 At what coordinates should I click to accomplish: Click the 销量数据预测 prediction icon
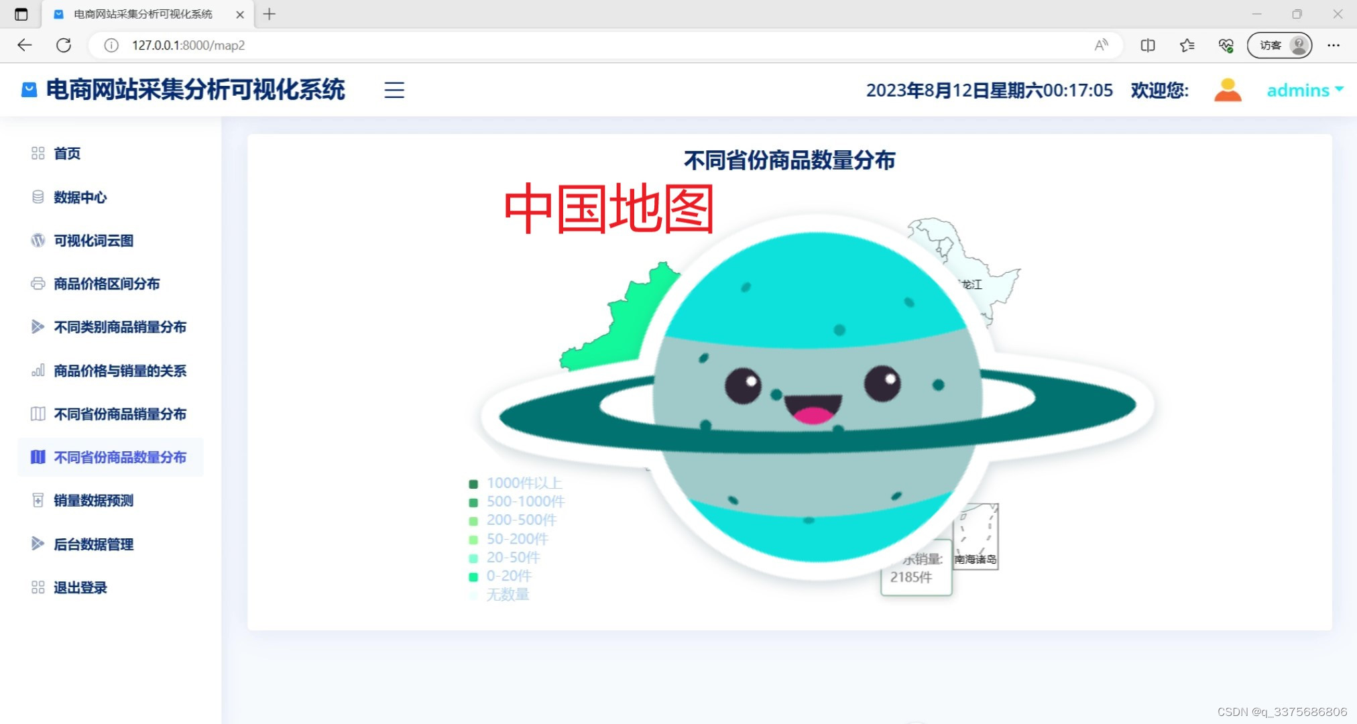(38, 500)
